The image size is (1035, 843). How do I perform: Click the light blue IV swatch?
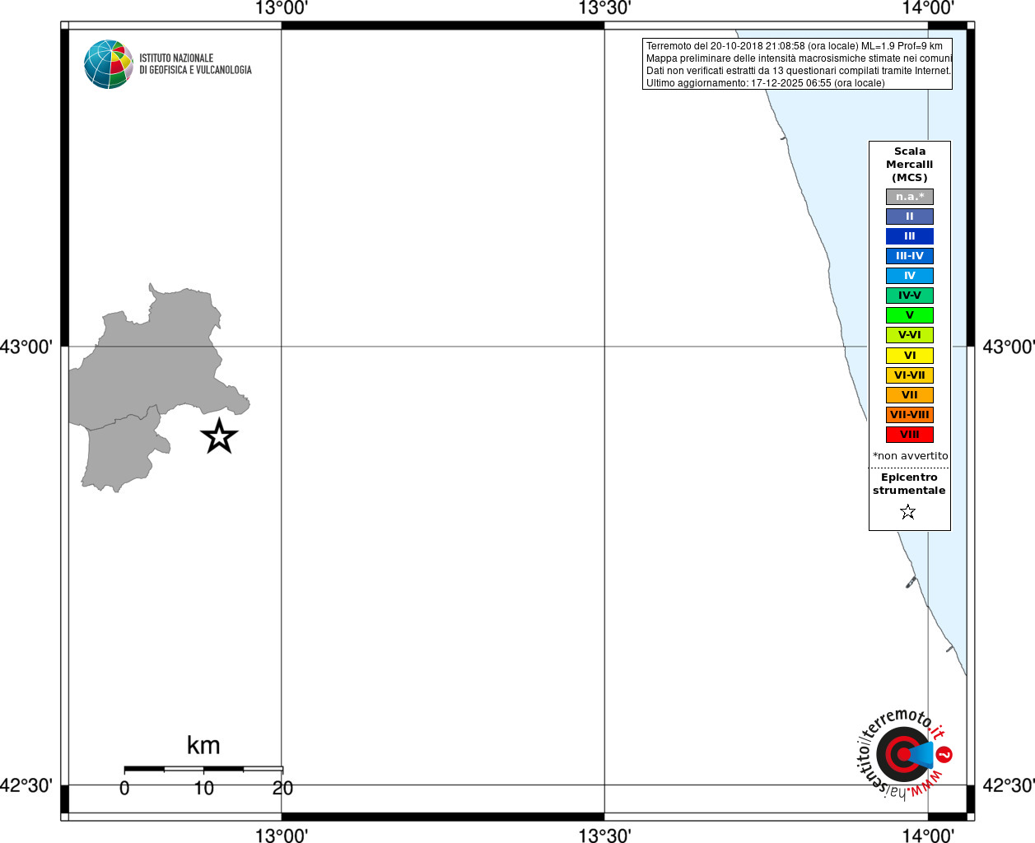(x=909, y=276)
